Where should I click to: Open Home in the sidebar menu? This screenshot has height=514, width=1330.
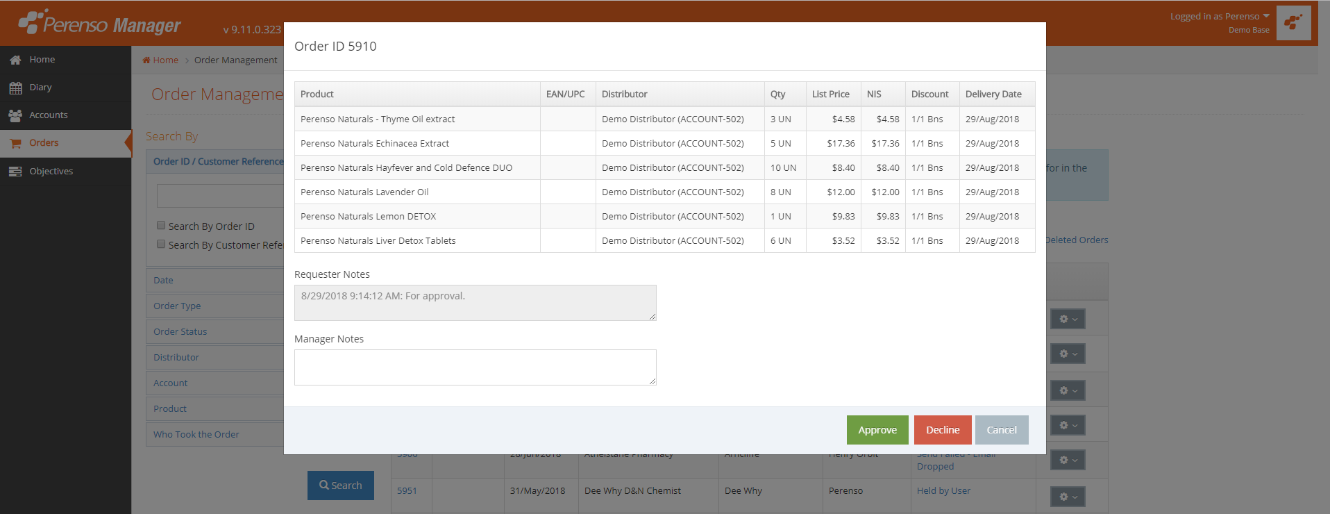tap(65, 60)
